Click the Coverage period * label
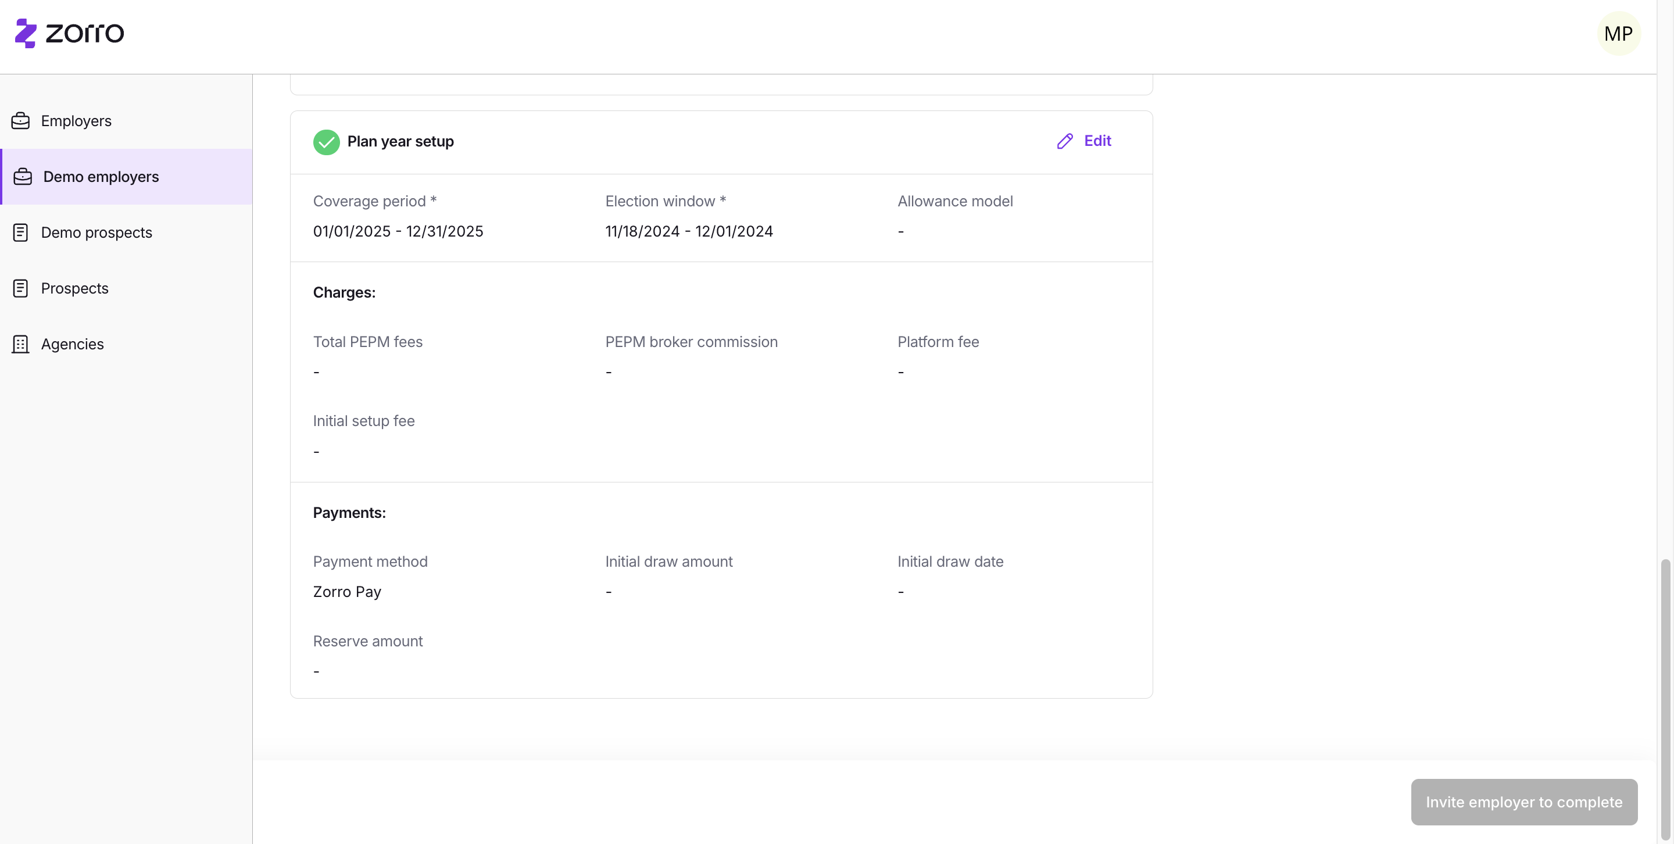Viewport: 1674px width, 844px height. [x=375, y=202]
